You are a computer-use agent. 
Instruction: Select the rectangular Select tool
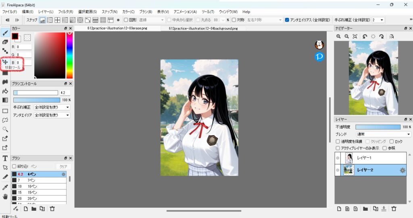5,111
